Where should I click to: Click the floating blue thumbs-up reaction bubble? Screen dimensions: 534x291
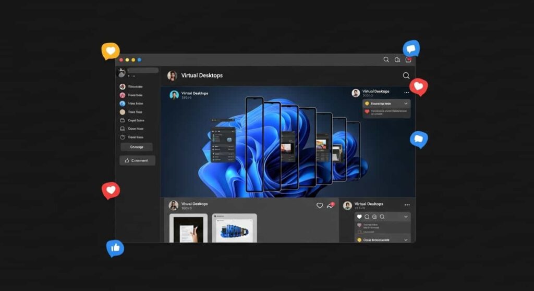[x=115, y=248]
